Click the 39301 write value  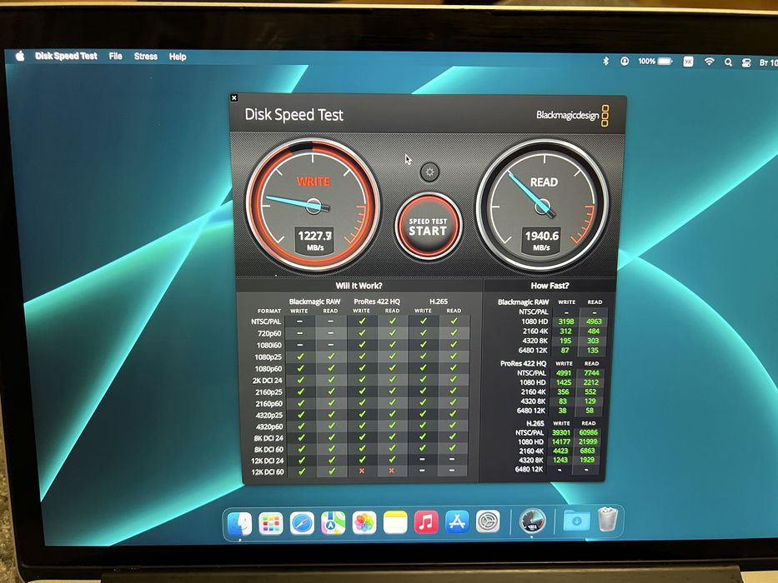[561, 432]
